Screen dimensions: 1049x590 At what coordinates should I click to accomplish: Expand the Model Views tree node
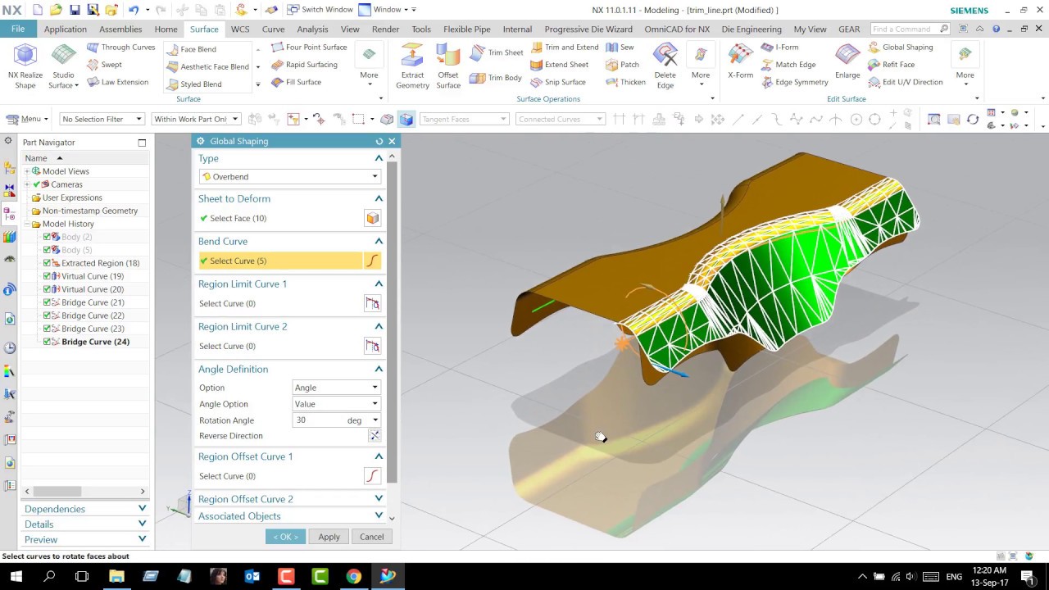click(x=27, y=171)
